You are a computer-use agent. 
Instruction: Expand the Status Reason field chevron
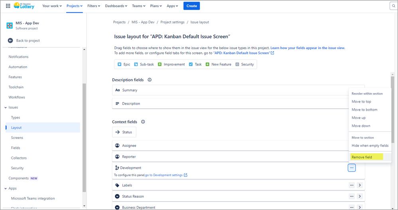[359, 196]
